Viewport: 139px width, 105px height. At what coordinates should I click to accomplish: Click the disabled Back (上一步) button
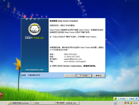click(x=70, y=76)
